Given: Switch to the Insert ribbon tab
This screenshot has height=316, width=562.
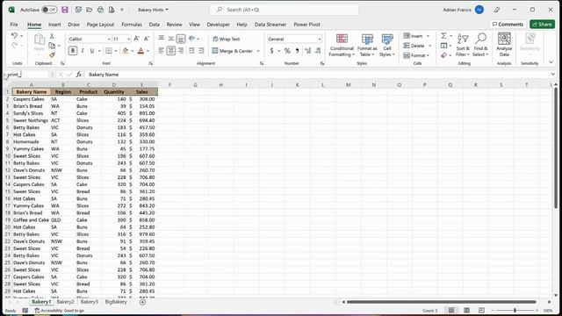Looking at the screenshot, I should coord(54,25).
